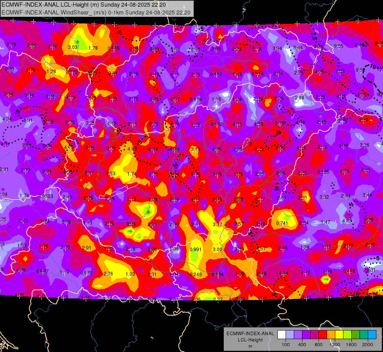Choose the dark green legend swatch

click(x=355, y=335)
